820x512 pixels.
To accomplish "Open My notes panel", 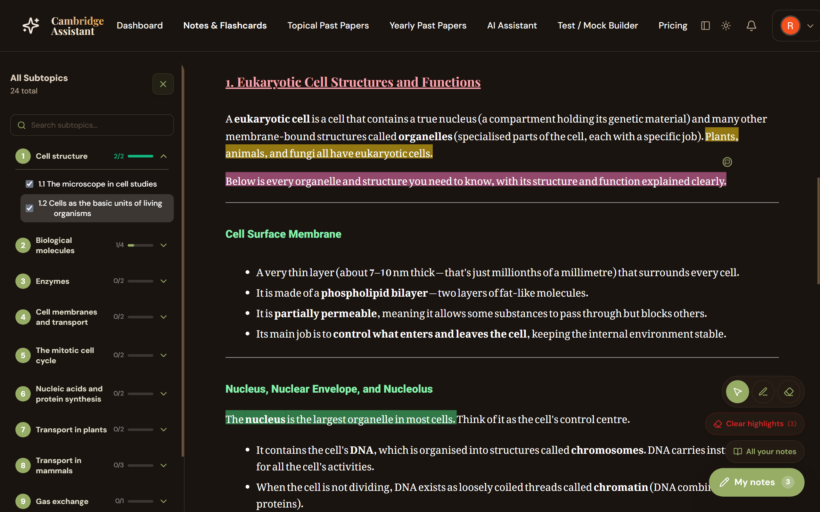I will pyautogui.click(x=756, y=482).
